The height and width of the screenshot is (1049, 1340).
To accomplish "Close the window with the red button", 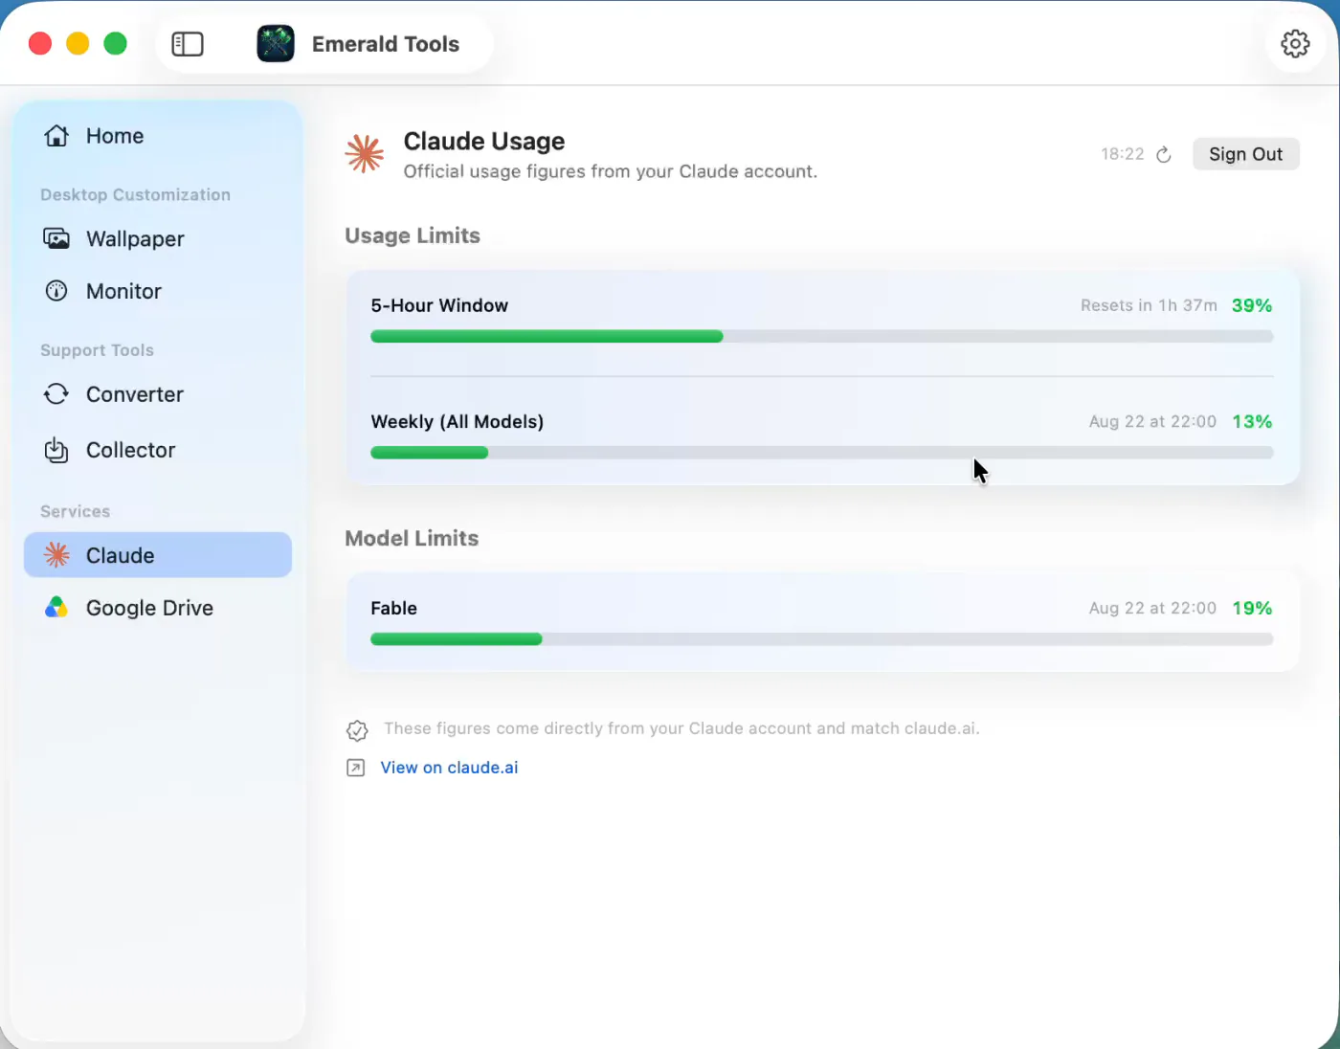I will click(40, 43).
